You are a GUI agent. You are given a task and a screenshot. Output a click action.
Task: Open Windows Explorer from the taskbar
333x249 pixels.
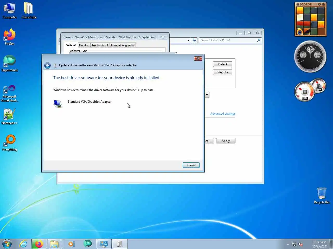tap(54, 244)
